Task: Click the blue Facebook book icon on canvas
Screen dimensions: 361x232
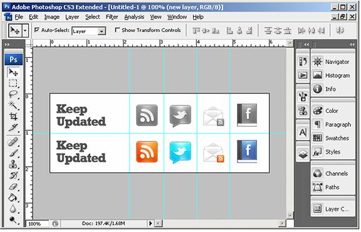Action: [247, 151]
